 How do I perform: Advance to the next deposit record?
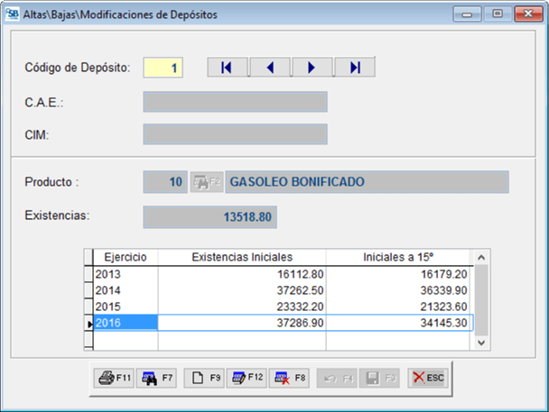click(312, 68)
